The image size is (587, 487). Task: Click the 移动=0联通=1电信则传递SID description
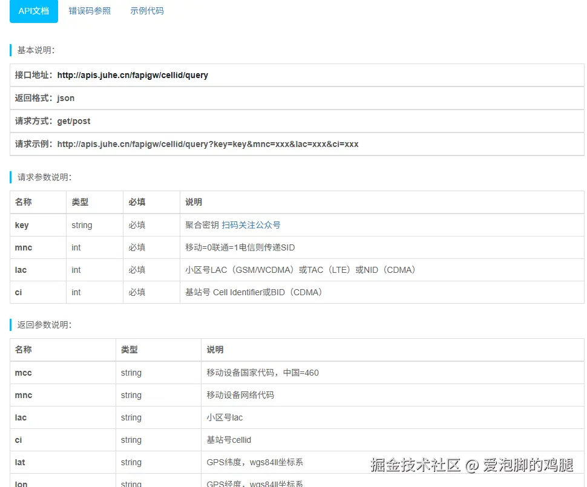click(x=240, y=247)
